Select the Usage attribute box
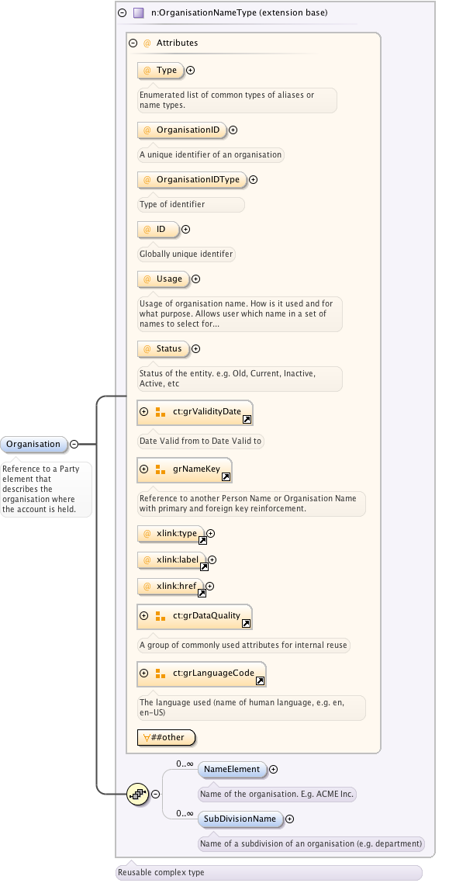This screenshot has height=883, width=449. point(164,279)
